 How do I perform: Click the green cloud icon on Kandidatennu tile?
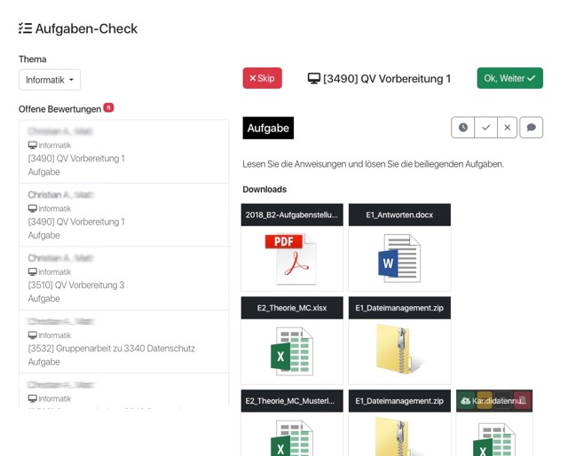coord(466,401)
